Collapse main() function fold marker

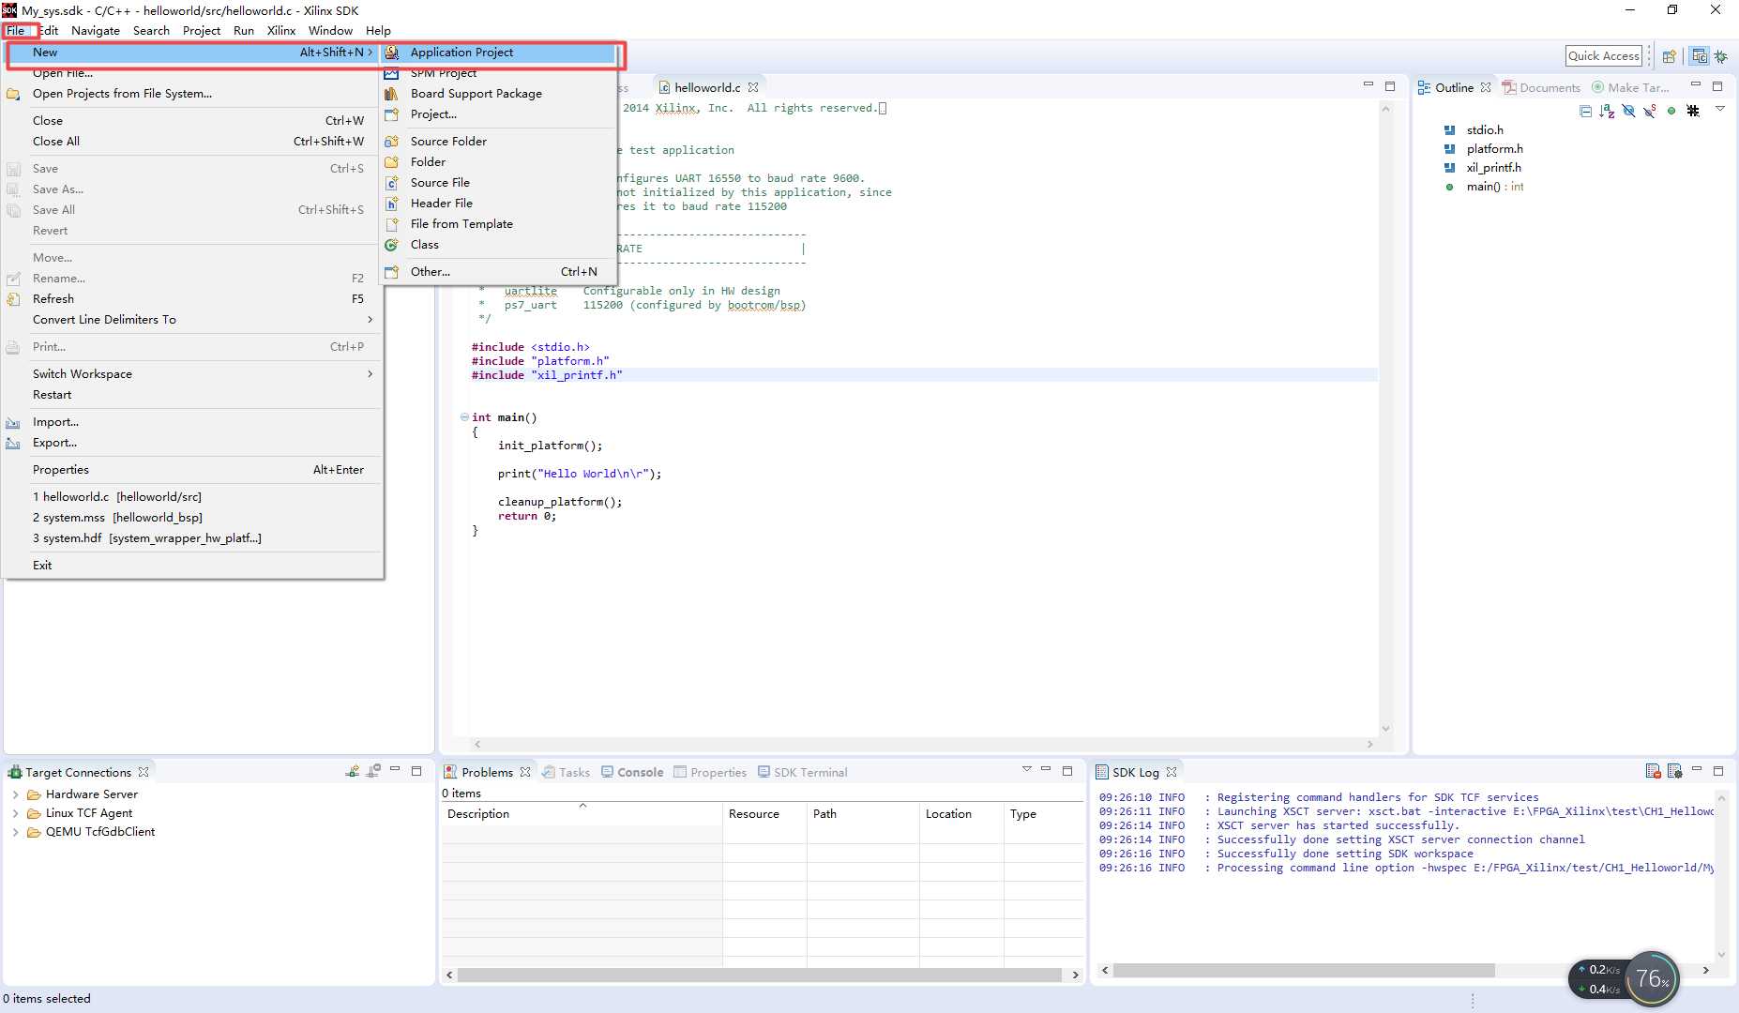[x=464, y=417]
